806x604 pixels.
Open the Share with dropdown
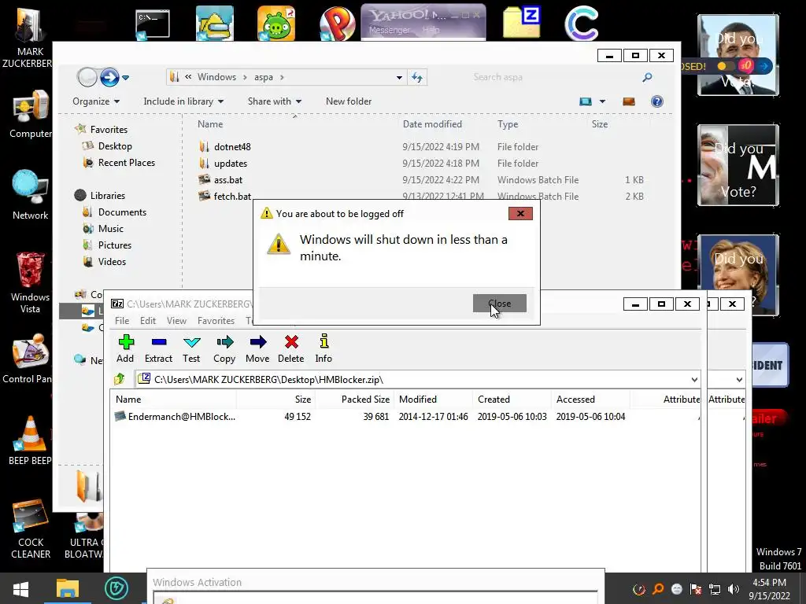point(275,101)
